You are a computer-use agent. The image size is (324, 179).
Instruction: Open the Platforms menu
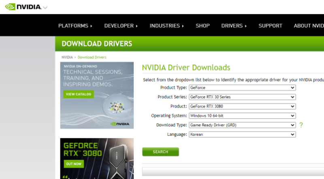[x=75, y=26]
